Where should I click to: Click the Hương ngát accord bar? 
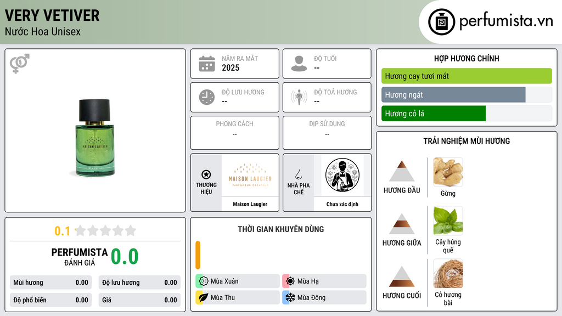point(467,95)
